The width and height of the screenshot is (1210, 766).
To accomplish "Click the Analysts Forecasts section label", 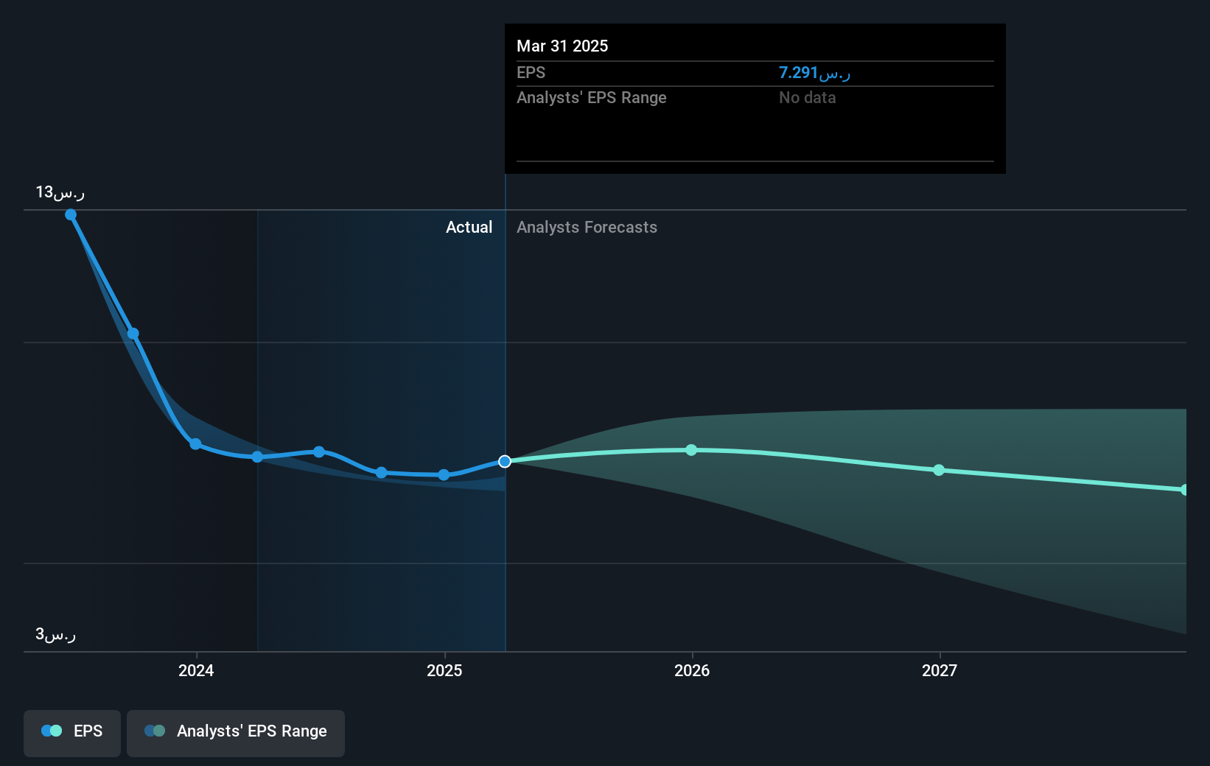I will 587,228.
